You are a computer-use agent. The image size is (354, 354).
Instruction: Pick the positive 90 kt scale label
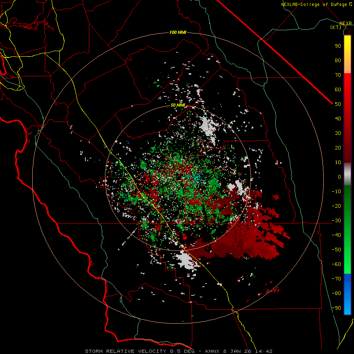(x=338, y=46)
